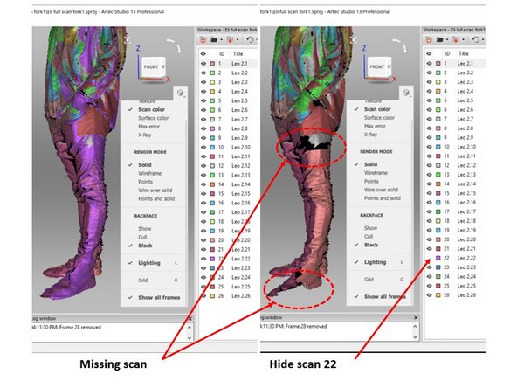
Task: Click Leo 2.10 color swatch in left panel
Action: 212,147
